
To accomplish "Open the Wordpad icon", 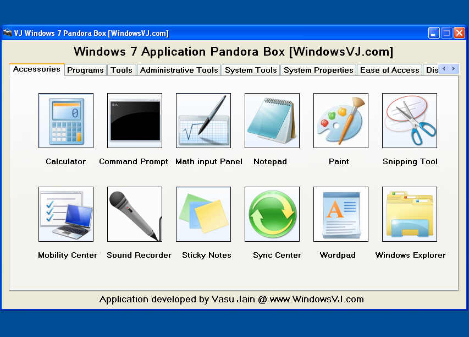I will (x=341, y=214).
